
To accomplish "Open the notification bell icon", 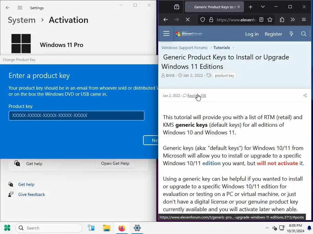I will 309,228.
